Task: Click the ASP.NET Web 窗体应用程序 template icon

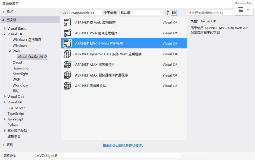Action: tap(67, 33)
